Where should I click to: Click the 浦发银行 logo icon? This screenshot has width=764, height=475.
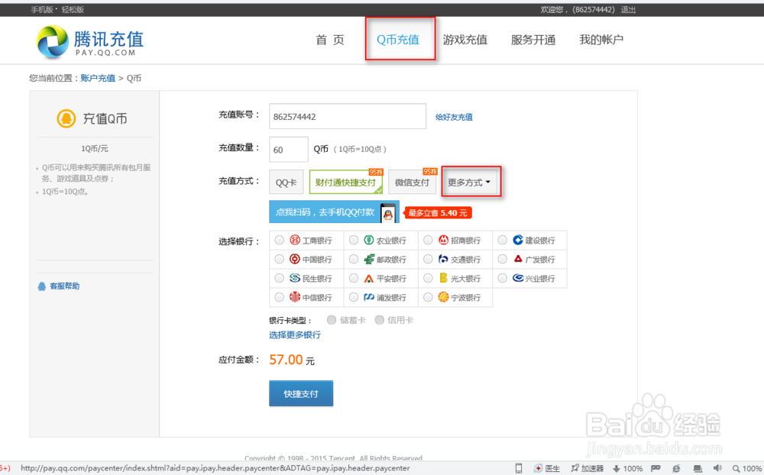click(369, 297)
